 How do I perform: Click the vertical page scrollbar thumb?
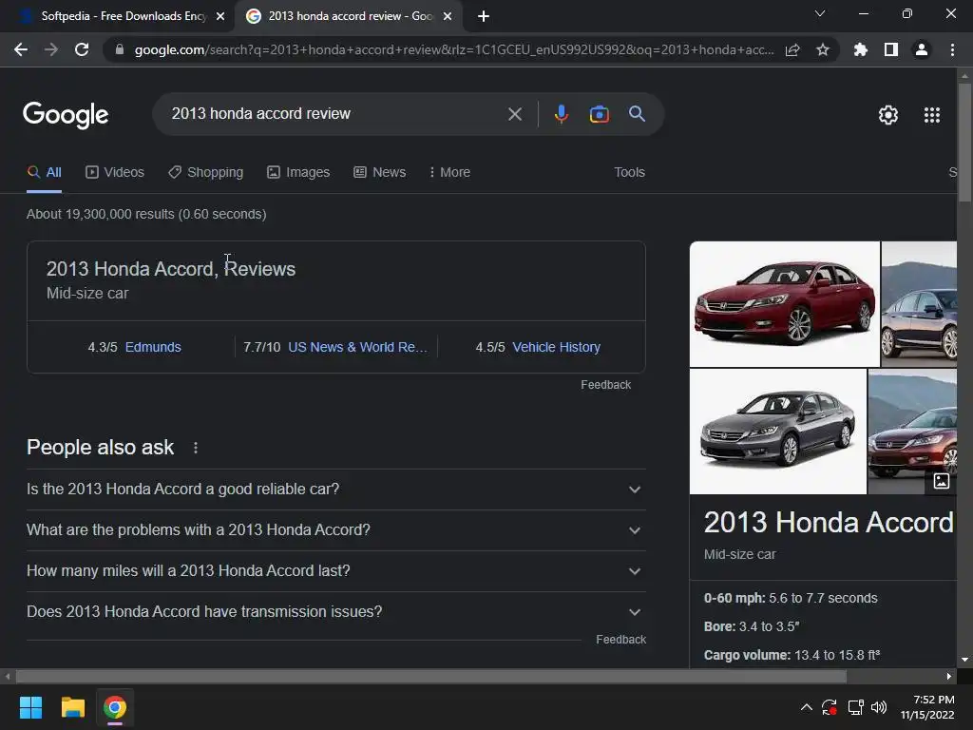coord(964,143)
